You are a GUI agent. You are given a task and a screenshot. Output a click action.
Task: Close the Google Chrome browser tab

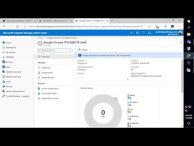point(108,21)
